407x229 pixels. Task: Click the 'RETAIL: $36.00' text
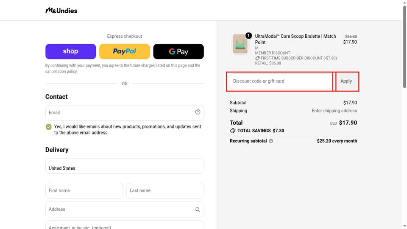268,63
